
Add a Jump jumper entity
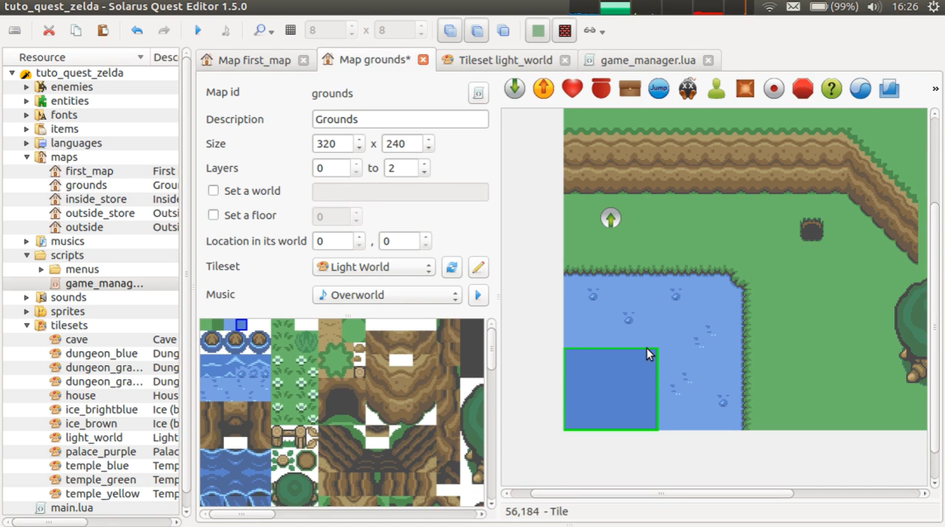point(659,88)
